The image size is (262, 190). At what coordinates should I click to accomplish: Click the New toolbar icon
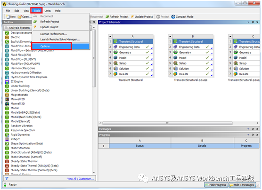(x=8, y=16)
